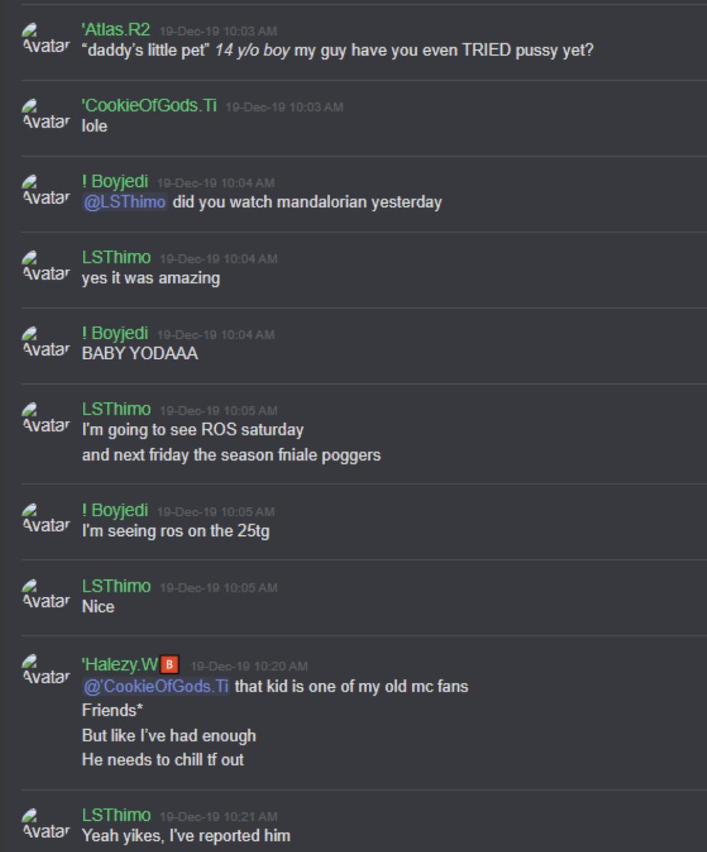Click the 'Atlas.R2 username

(x=116, y=30)
